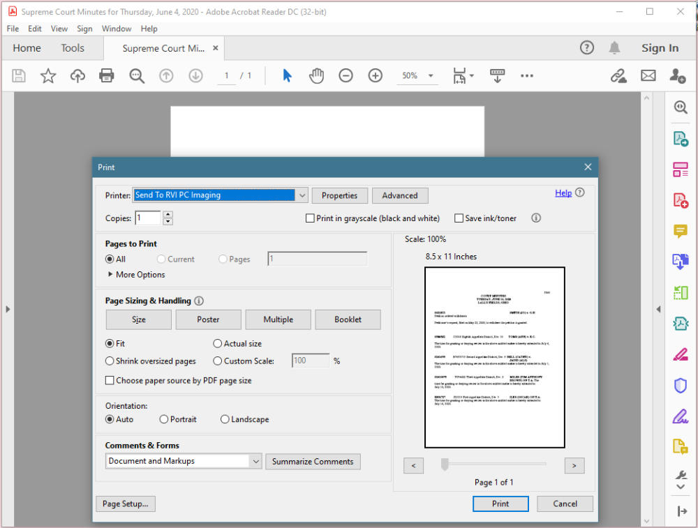Viewport: 698px width, 528px height.
Task: Click the upload to cloud icon
Action: pyautogui.click(x=77, y=75)
